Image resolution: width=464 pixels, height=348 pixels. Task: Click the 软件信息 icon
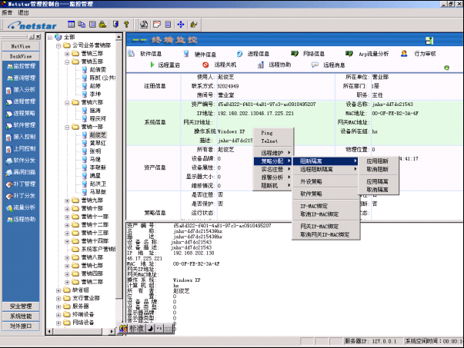click(x=131, y=54)
